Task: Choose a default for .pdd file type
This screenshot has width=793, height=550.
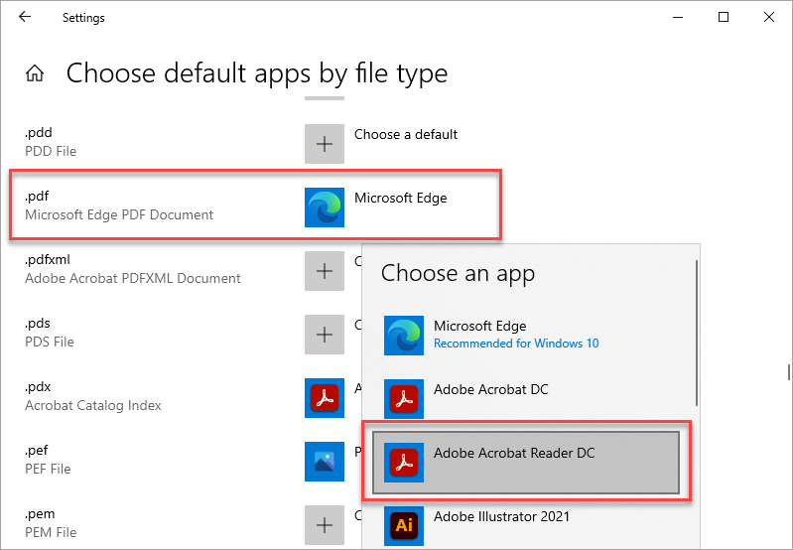Action: pyautogui.click(x=406, y=135)
